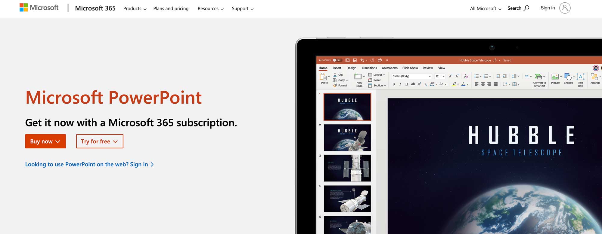Toggle Bold formatting in the ribbon
Viewport: 602px width, 234px height.
click(393, 84)
